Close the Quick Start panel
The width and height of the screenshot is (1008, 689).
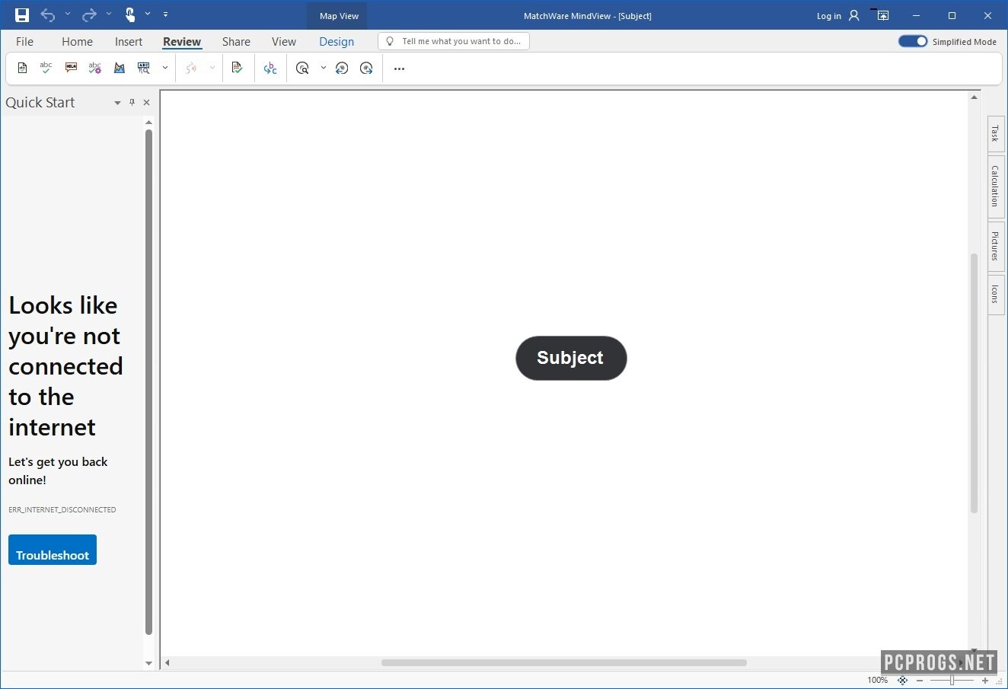pyautogui.click(x=147, y=102)
